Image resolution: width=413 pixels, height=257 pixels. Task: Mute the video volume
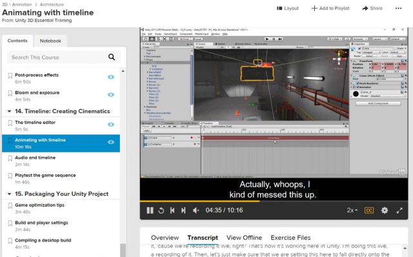point(196,211)
